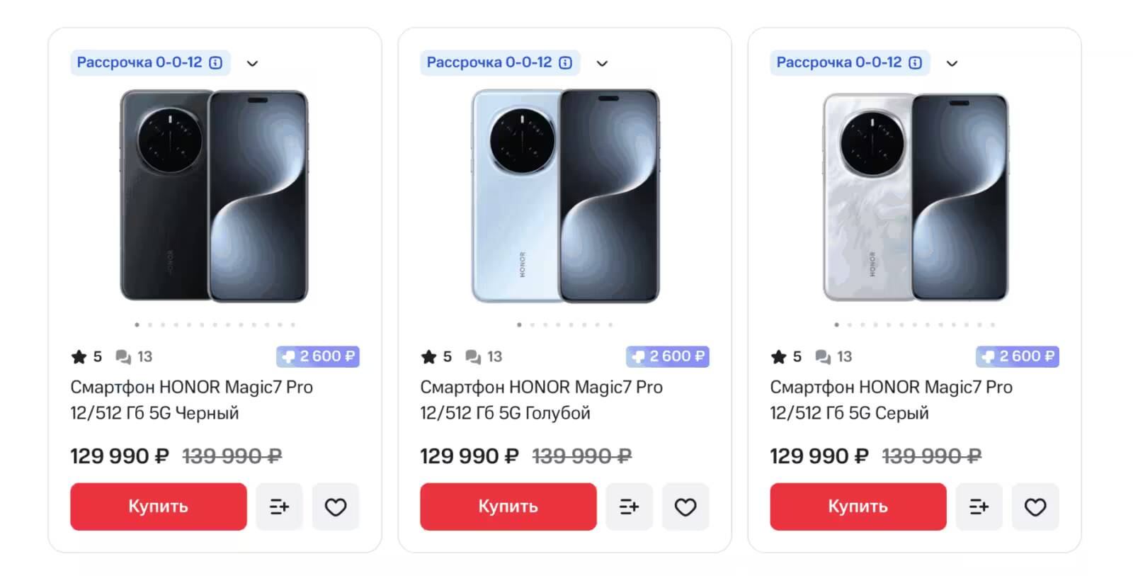This screenshot has width=1133, height=576.
Task: Buy the HONOR Magic7 Pro Черный
Action: tap(159, 507)
